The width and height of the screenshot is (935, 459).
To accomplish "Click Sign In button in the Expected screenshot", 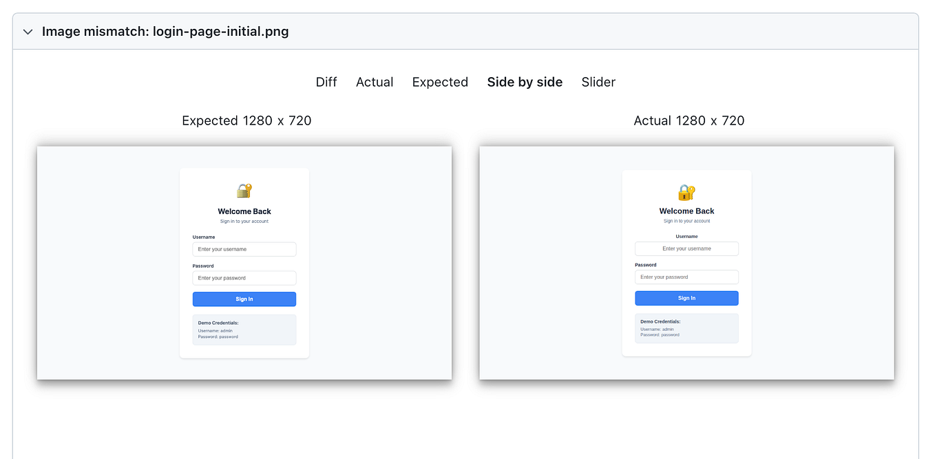I will click(x=244, y=299).
